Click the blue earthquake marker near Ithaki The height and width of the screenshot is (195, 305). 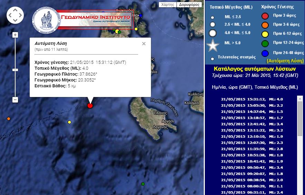141,16
